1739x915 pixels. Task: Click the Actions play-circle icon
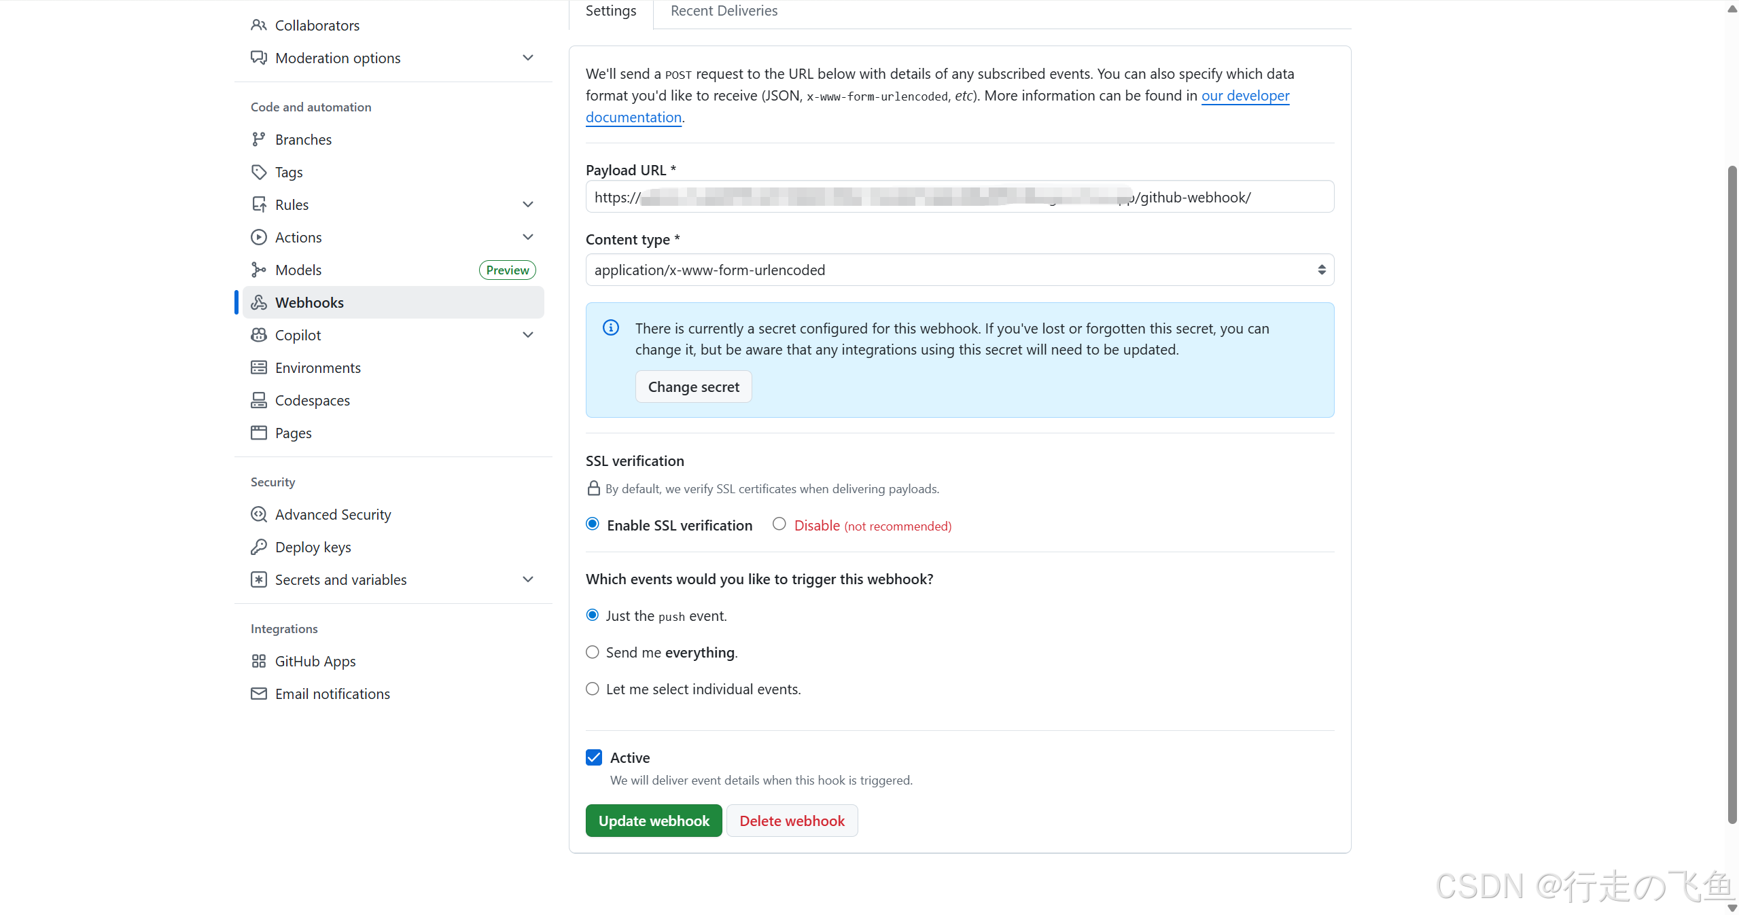pyautogui.click(x=258, y=237)
